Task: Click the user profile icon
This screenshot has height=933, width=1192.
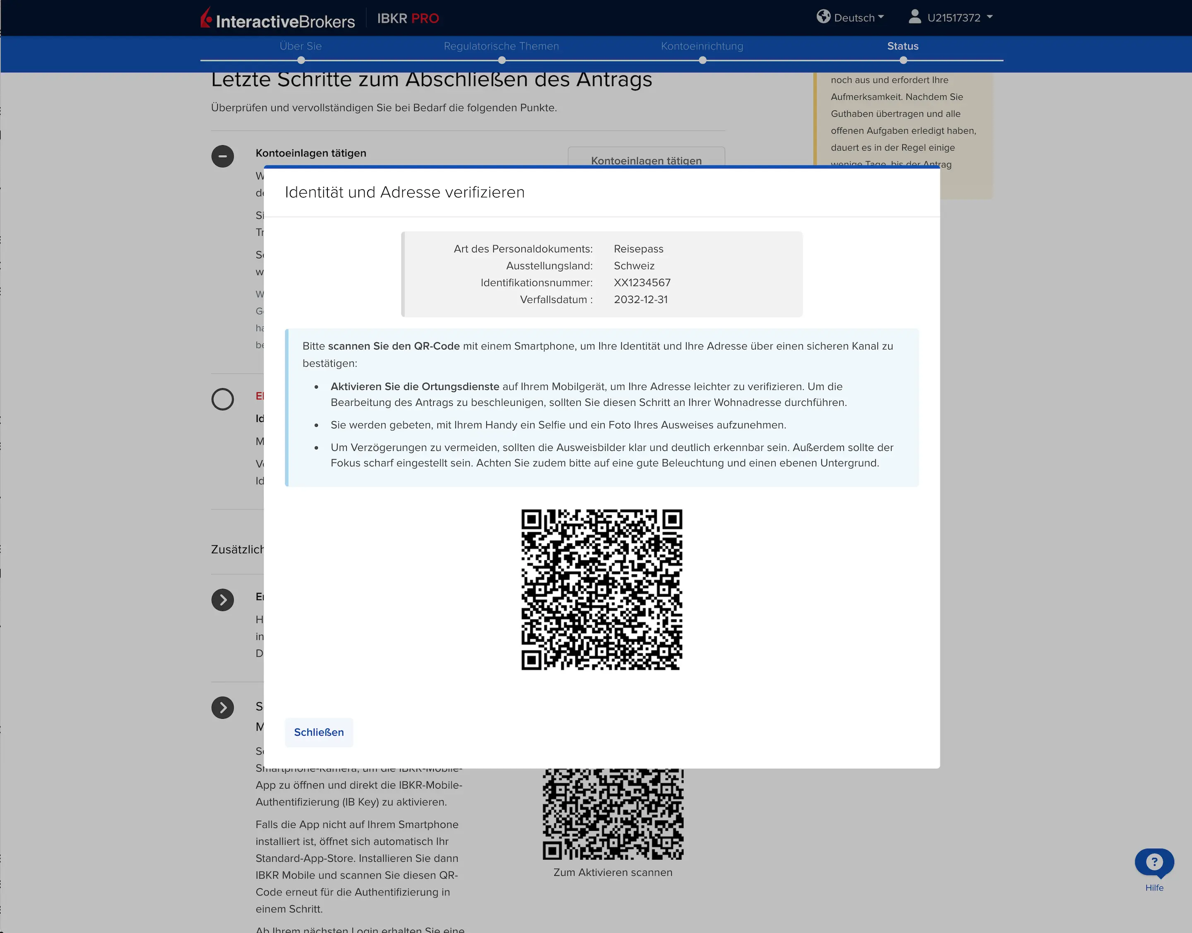Action: click(x=914, y=17)
